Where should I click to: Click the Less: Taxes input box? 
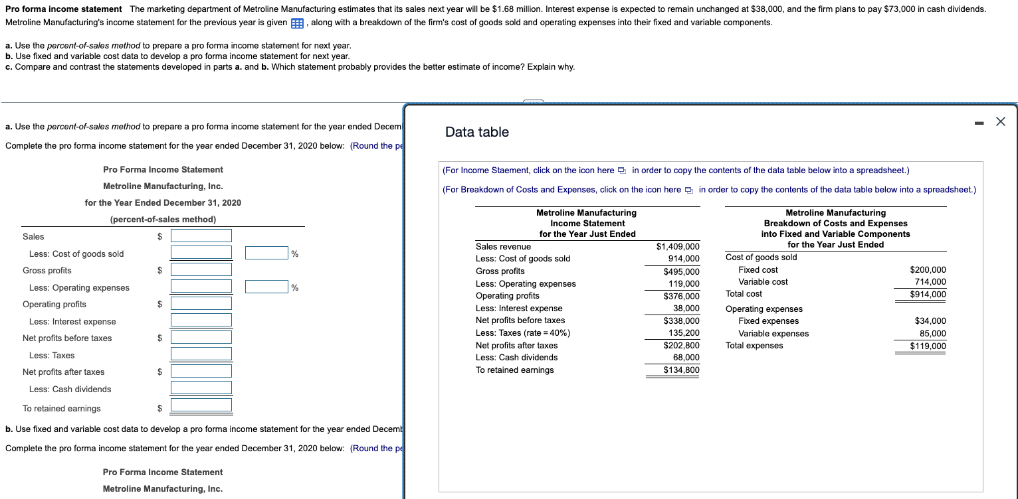point(201,354)
